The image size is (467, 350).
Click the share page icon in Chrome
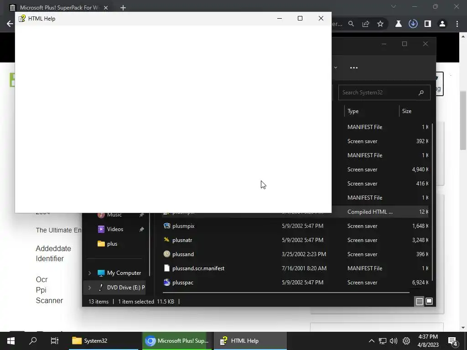(x=366, y=24)
